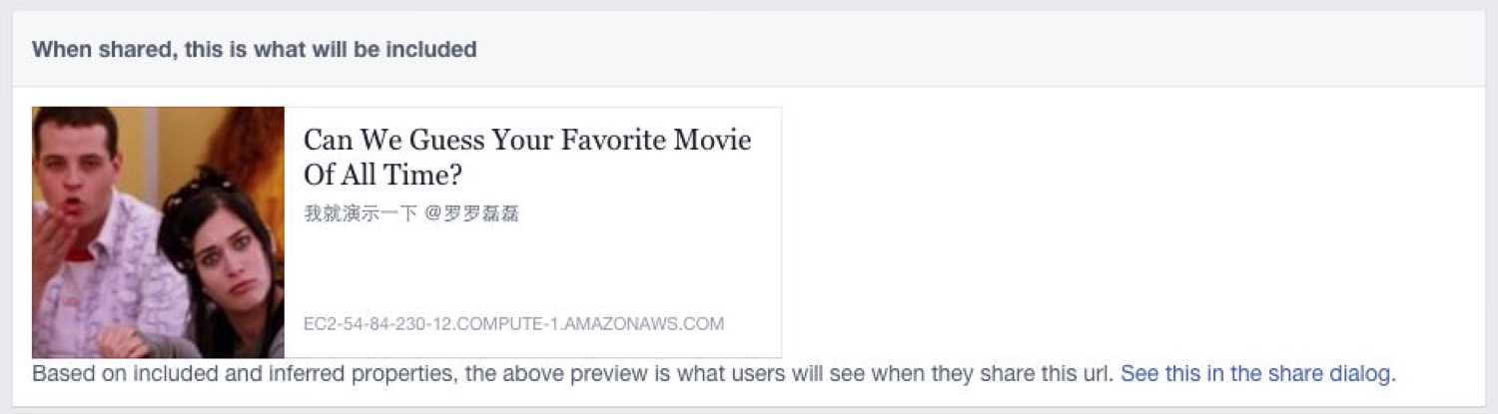The height and width of the screenshot is (414, 1498).
Task: Click the Chinese description text under the title
Action: [x=410, y=213]
